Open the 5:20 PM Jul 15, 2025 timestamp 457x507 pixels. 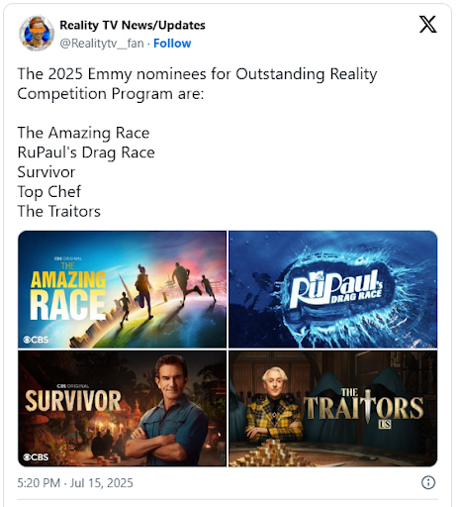[x=75, y=483]
